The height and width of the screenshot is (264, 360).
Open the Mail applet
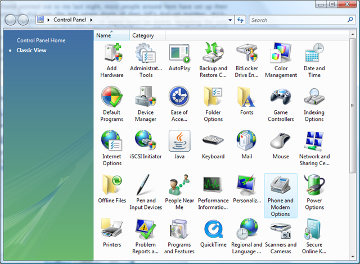pyautogui.click(x=247, y=145)
